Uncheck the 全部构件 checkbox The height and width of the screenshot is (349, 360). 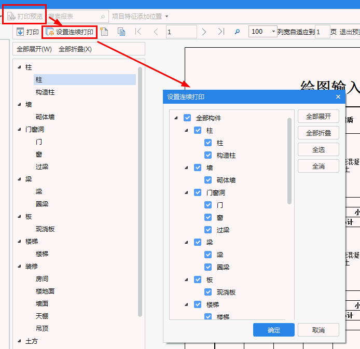(x=187, y=118)
